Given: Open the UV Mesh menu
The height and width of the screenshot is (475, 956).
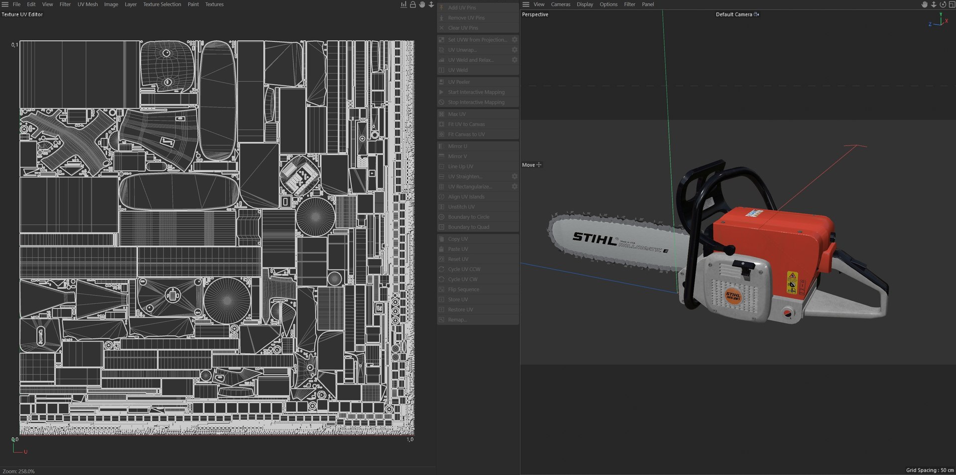Looking at the screenshot, I should pyautogui.click(x=88, y=4).
